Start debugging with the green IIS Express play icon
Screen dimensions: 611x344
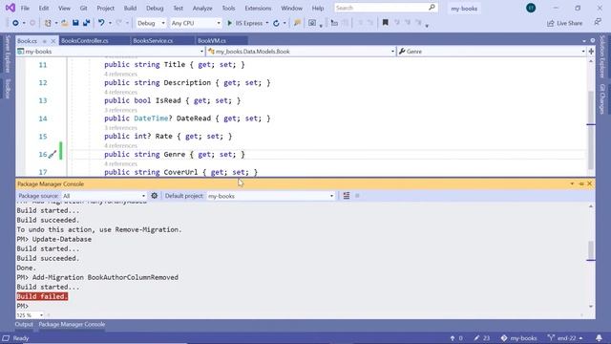pos(229,23)
